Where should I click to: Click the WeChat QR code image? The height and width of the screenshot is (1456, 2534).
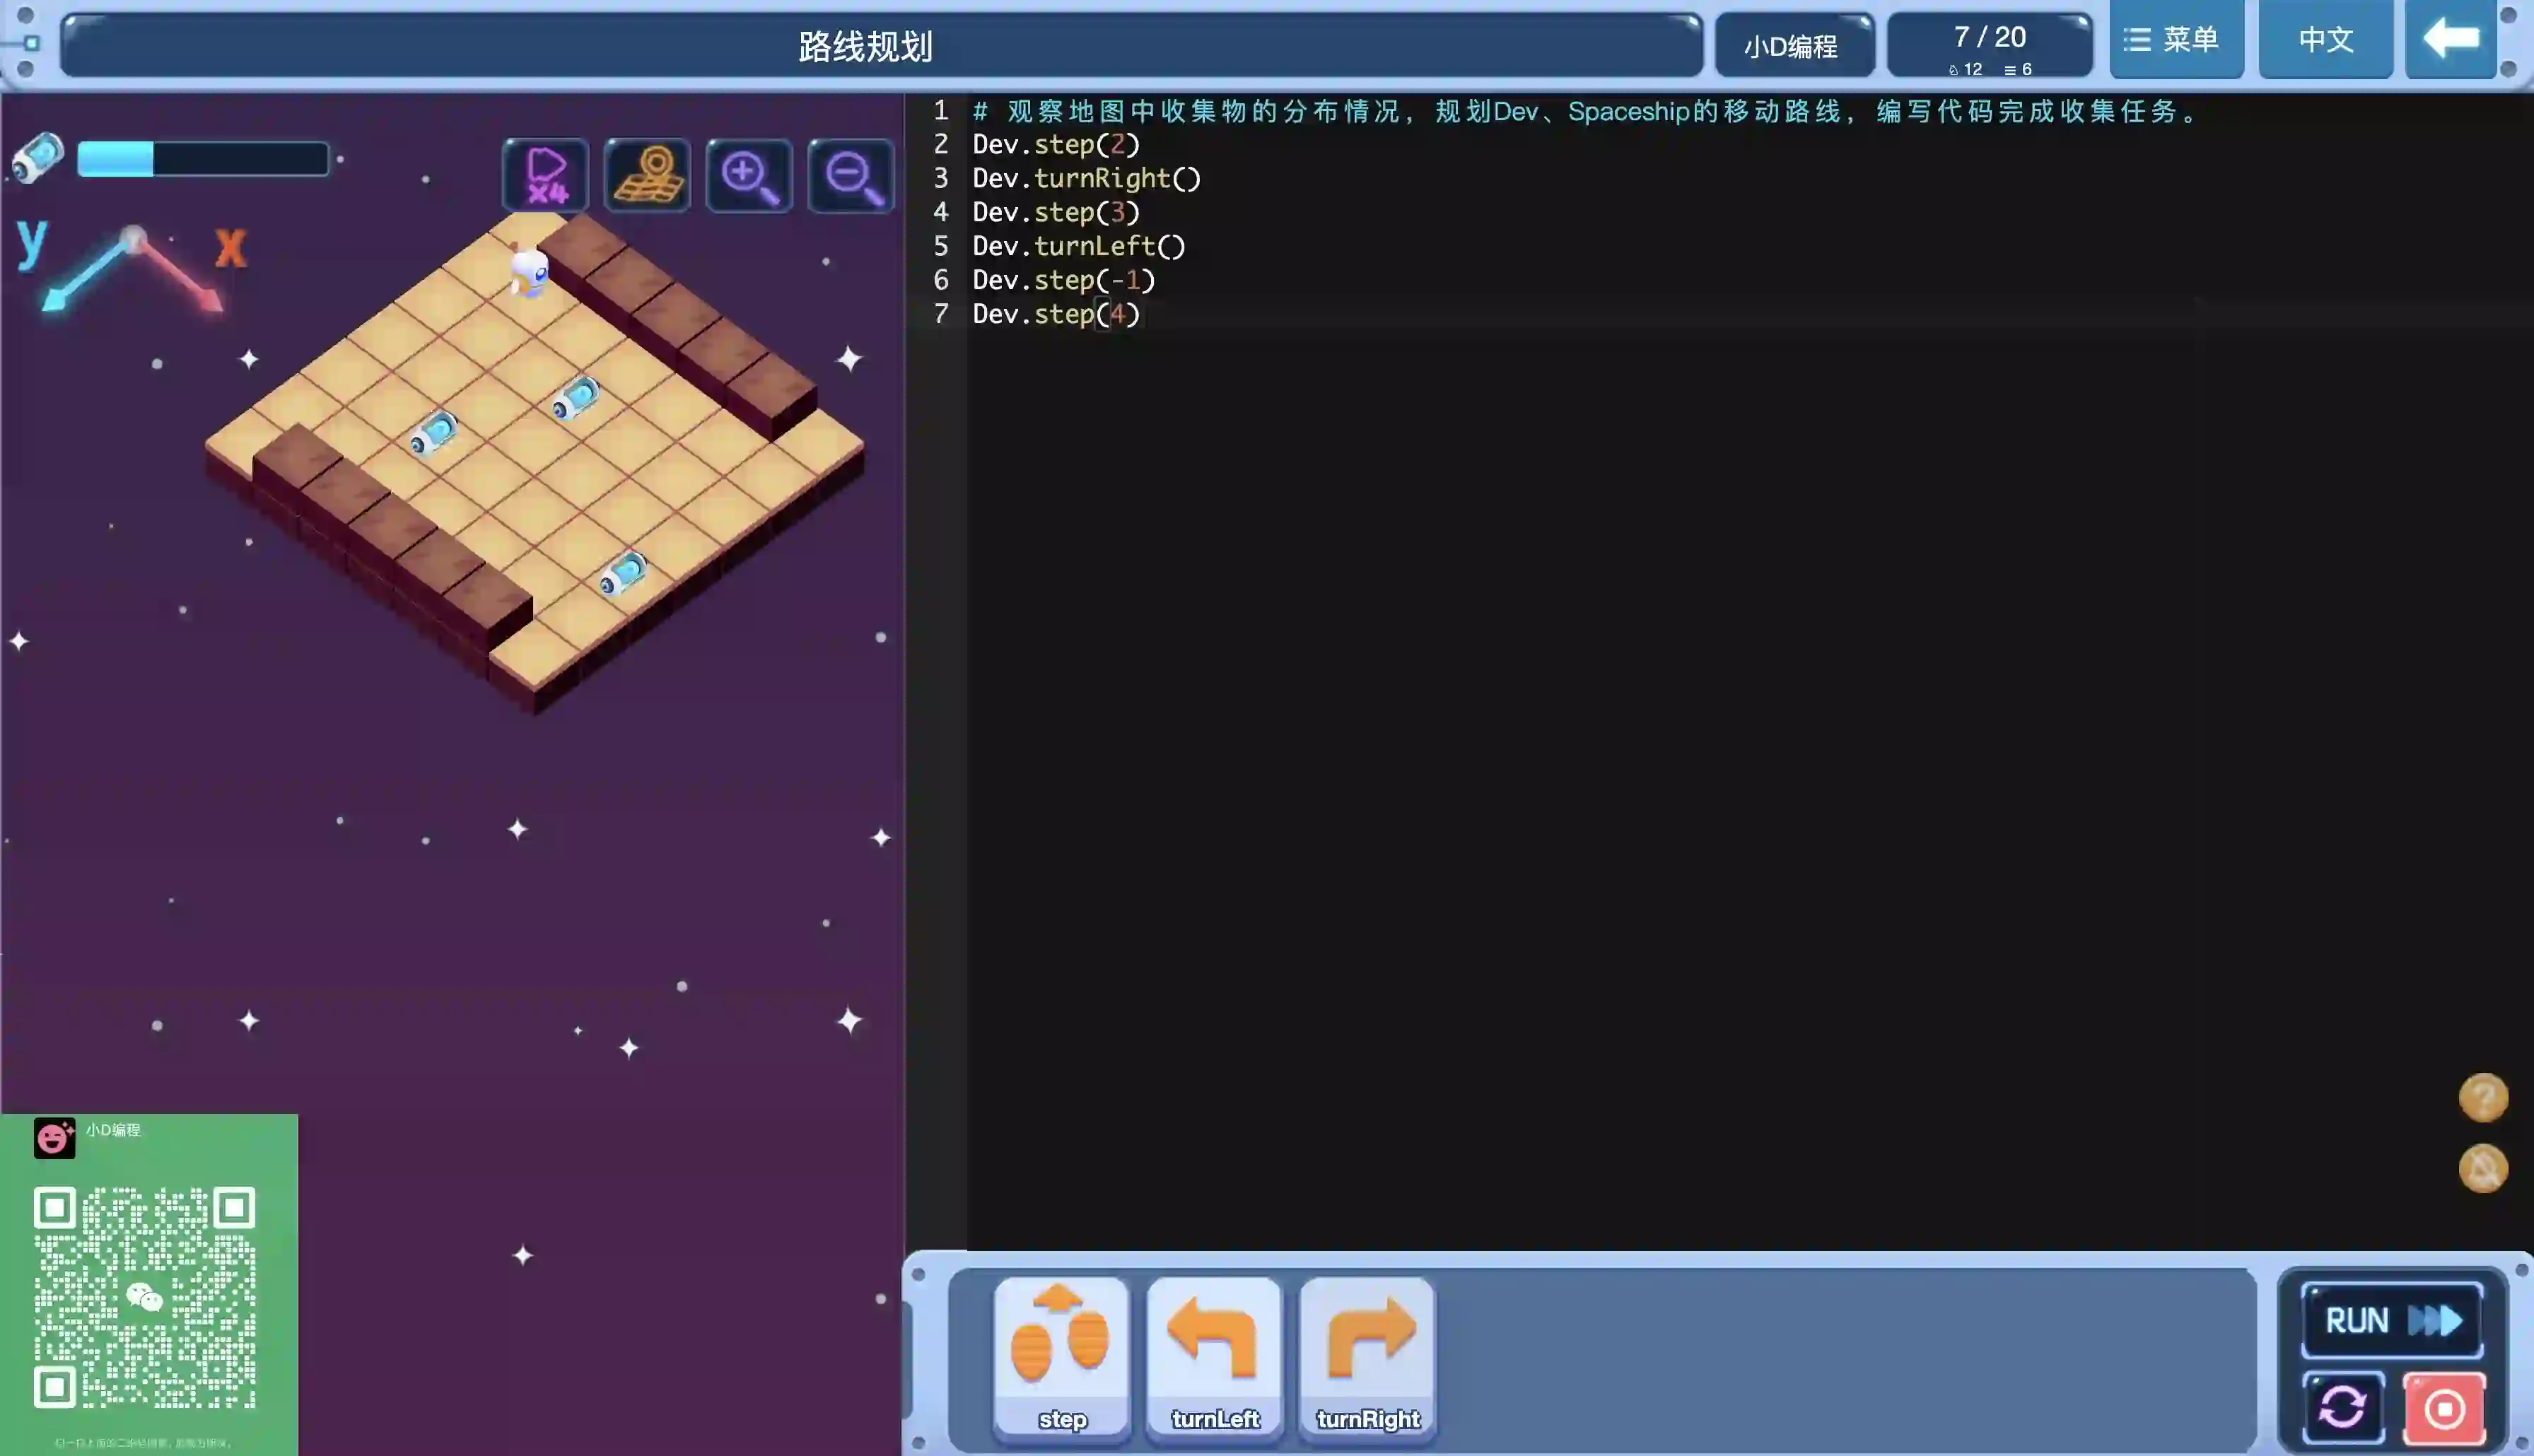coord(145,1297)
